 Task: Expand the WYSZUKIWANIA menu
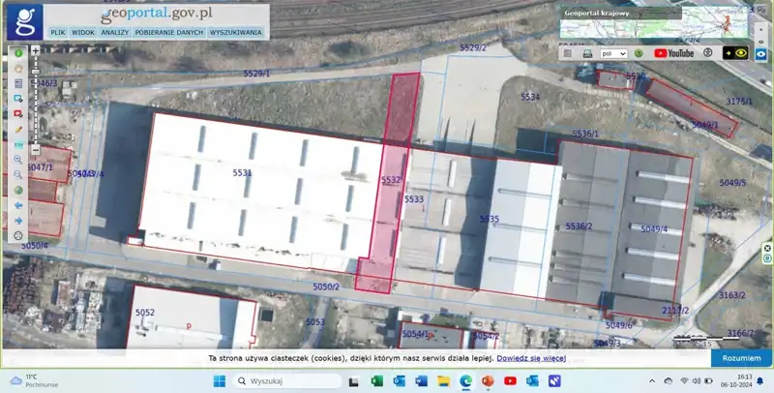click(x=235, y=32)
